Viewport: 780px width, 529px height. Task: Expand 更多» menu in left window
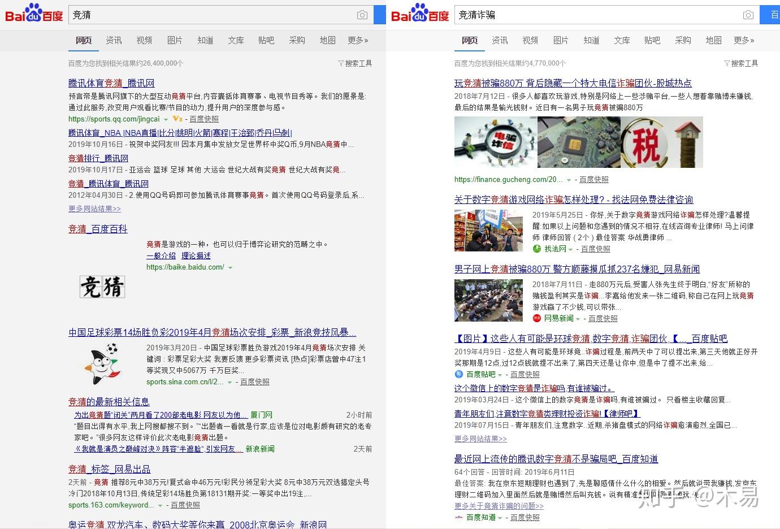[358, 40]
